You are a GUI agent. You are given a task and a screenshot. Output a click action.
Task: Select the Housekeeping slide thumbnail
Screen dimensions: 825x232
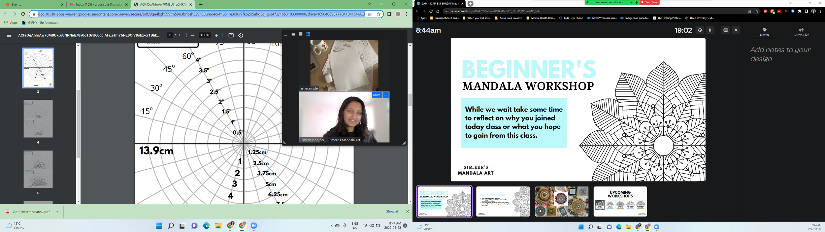coord(503,202)
